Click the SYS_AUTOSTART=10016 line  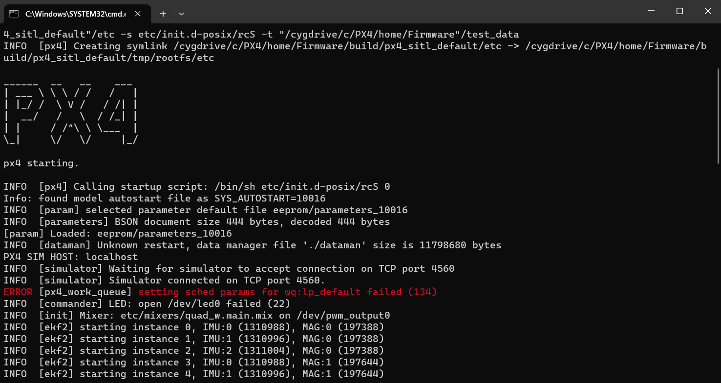164,199
